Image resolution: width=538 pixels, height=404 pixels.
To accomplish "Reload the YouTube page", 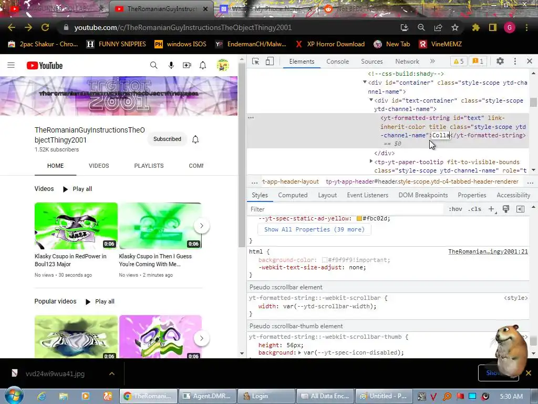I will (x=45, y=27).
